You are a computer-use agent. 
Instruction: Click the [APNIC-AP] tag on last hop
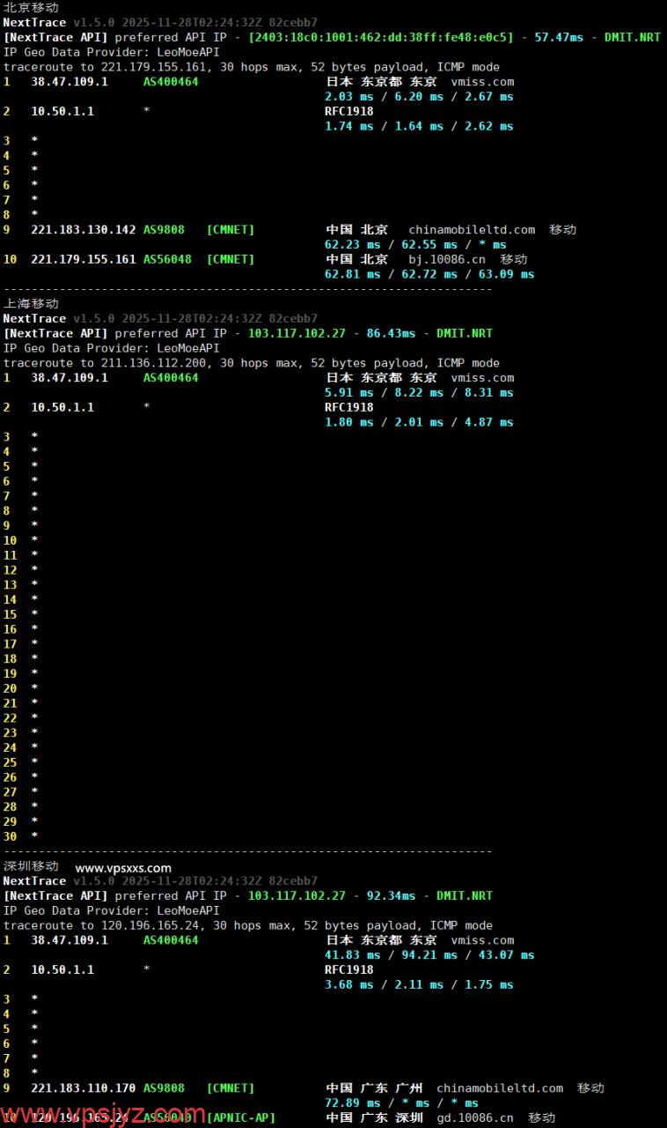(241, 1117)
